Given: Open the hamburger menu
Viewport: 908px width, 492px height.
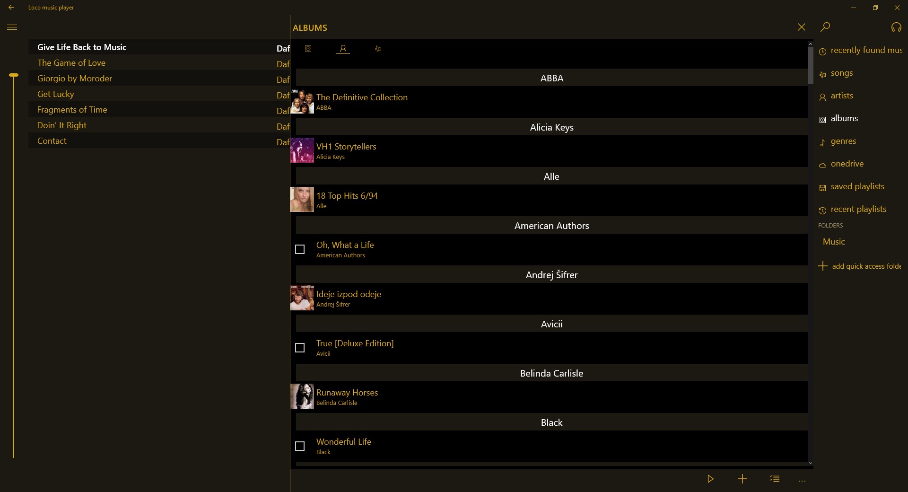Looking at the screenshot, I should (x=12, y=27).
